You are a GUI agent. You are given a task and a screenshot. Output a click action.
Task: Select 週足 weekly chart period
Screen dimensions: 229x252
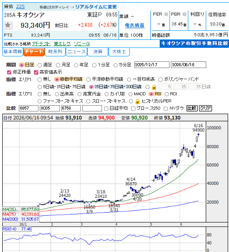pyautogui.click(x=40, y=65)
